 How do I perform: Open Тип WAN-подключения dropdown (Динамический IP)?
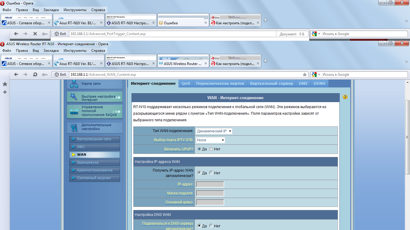pos(214,131)
